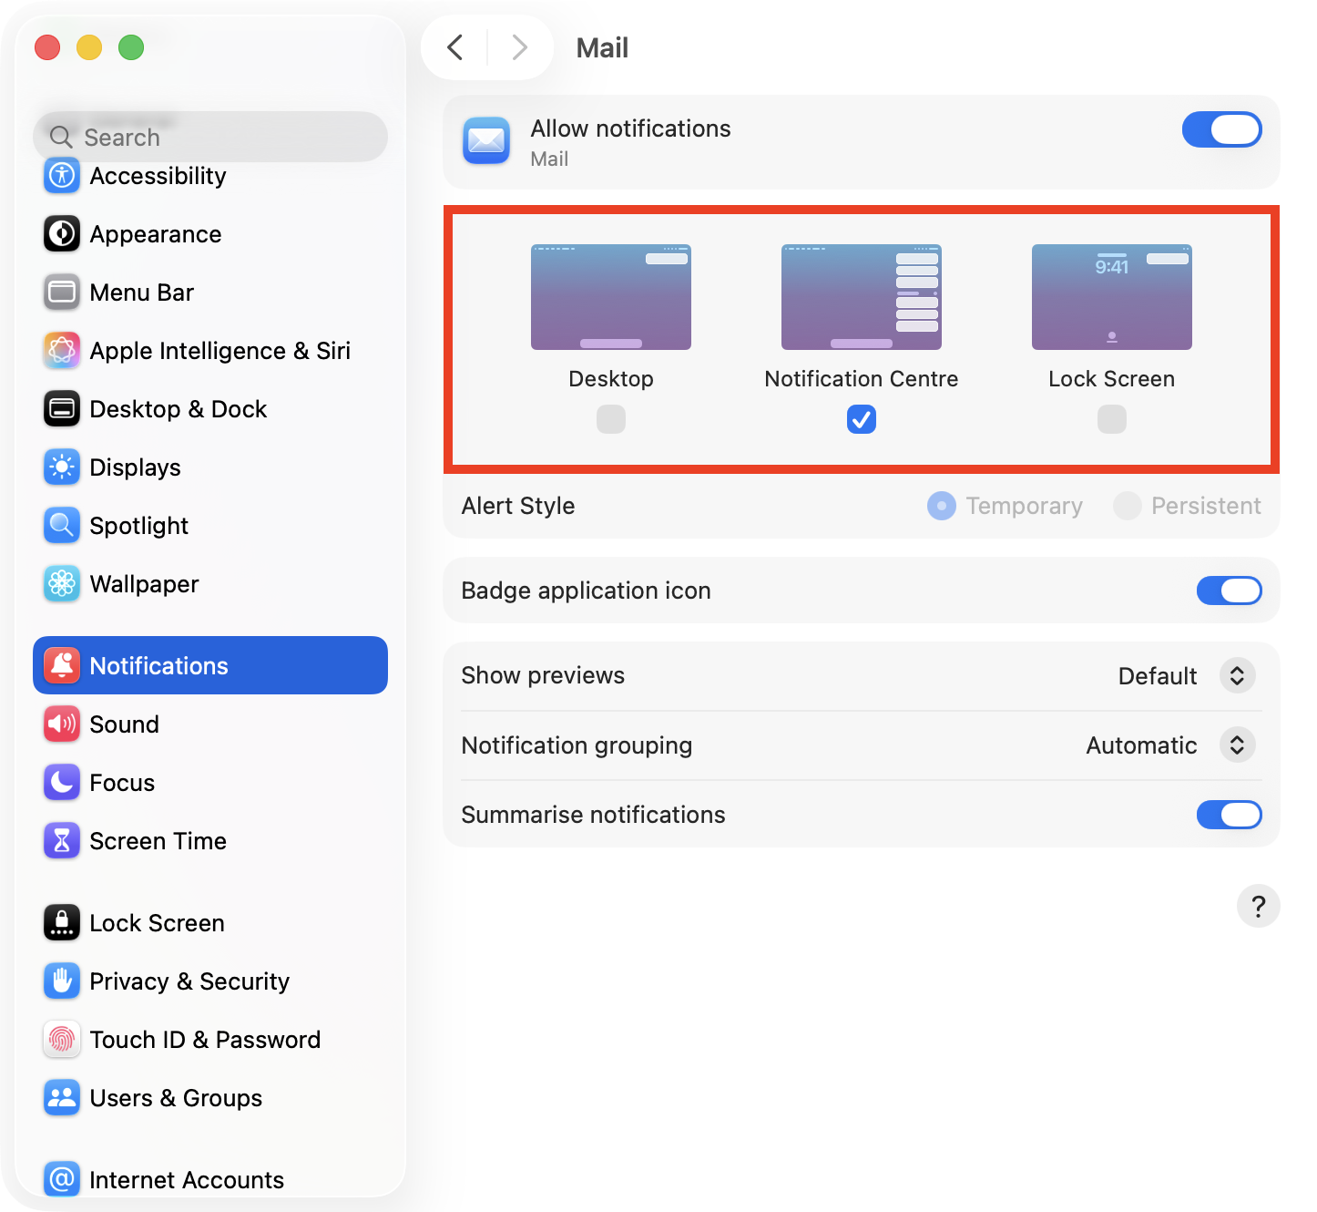Turn off Badge application icon
1317x1212 pixels.
pyautogui.click(x=1230, y=591)
